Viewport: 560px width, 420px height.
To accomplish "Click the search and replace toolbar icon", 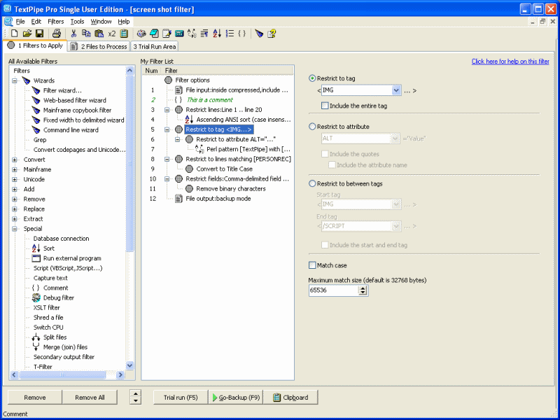I will coord(192,34).
